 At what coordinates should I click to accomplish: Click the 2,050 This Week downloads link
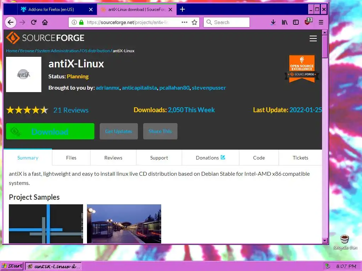point(191,110)
